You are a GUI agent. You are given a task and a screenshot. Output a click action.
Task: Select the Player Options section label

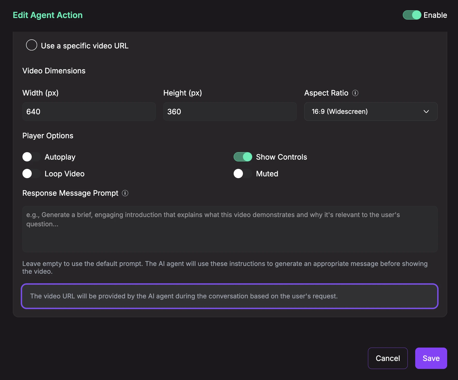[x=48, y=136]
